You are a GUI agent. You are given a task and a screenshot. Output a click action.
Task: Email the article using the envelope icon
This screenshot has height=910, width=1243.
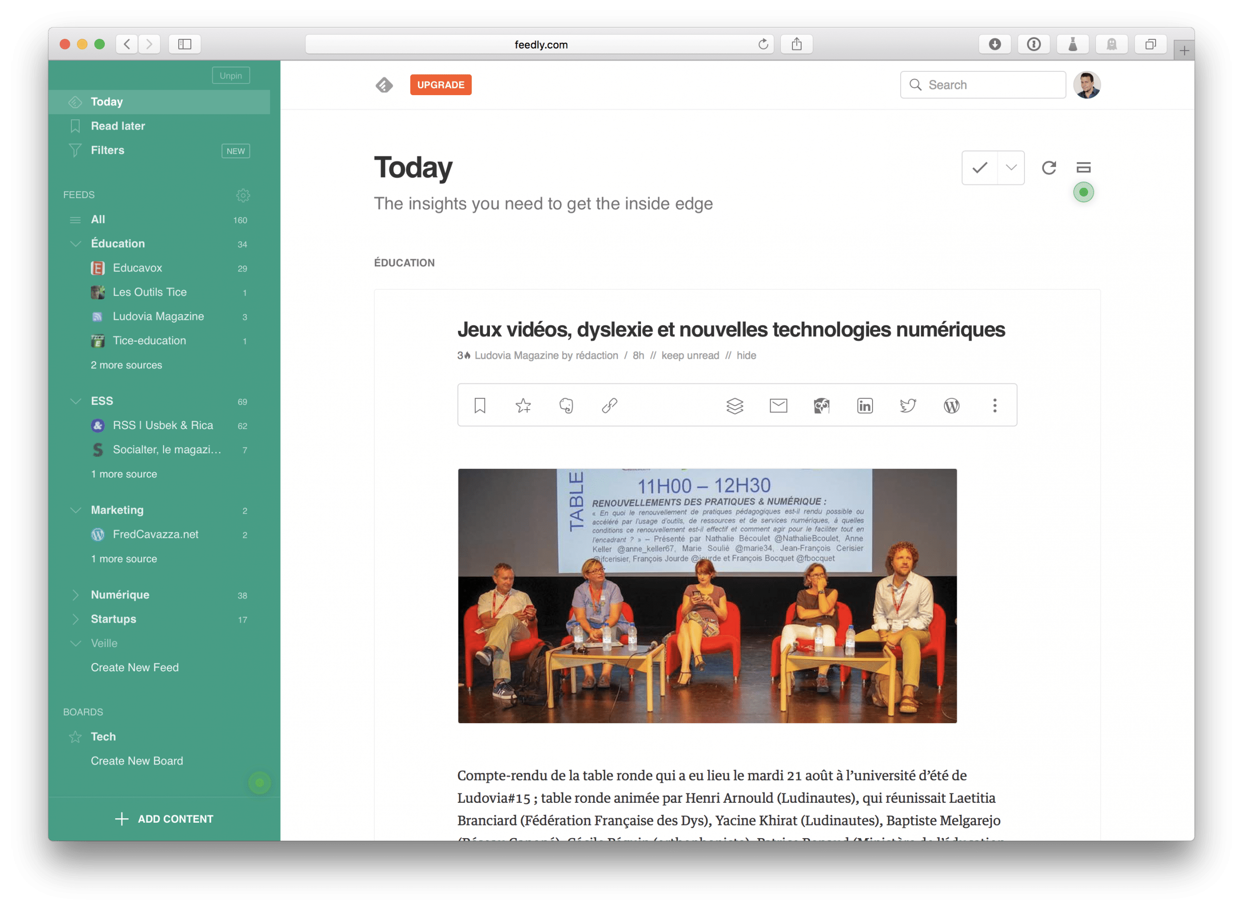pos(778,405)
